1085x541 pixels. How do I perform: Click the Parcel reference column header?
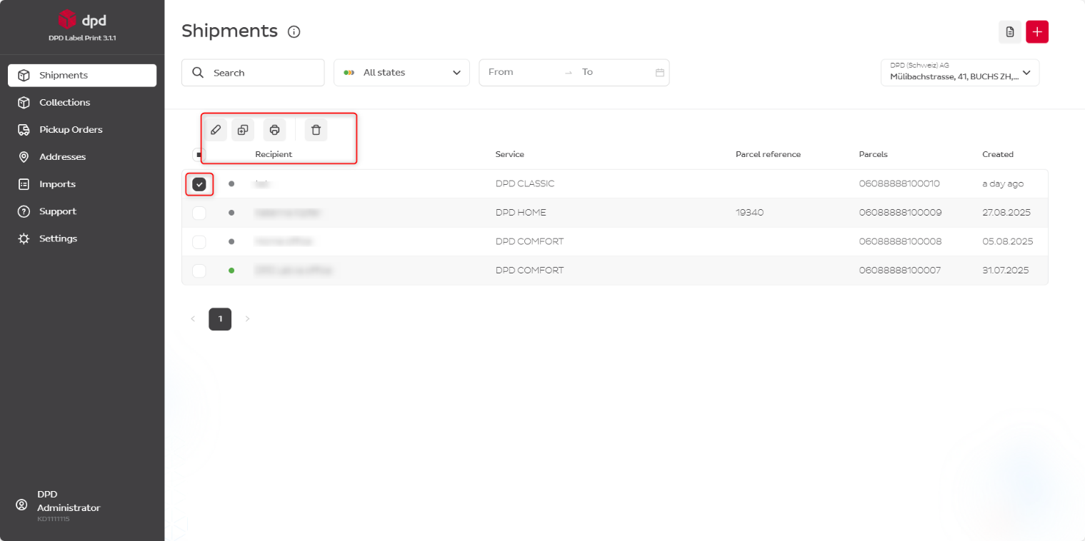[x=768, y=154]
